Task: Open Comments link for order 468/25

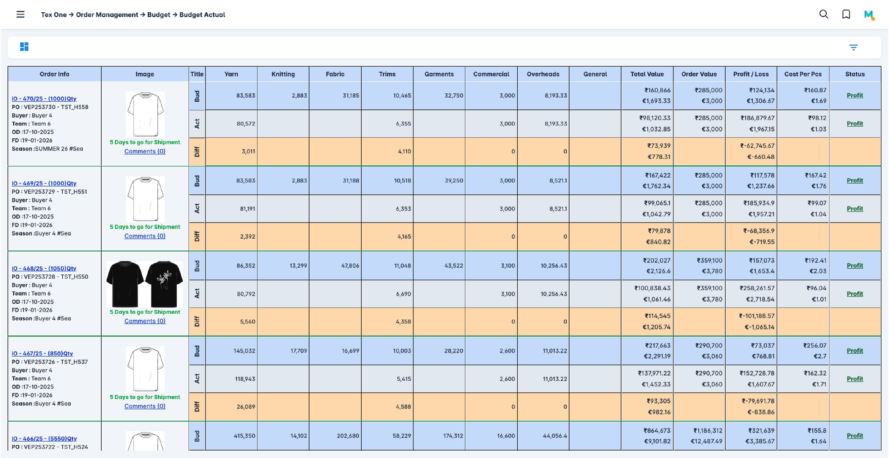Action: pos(144,321)
